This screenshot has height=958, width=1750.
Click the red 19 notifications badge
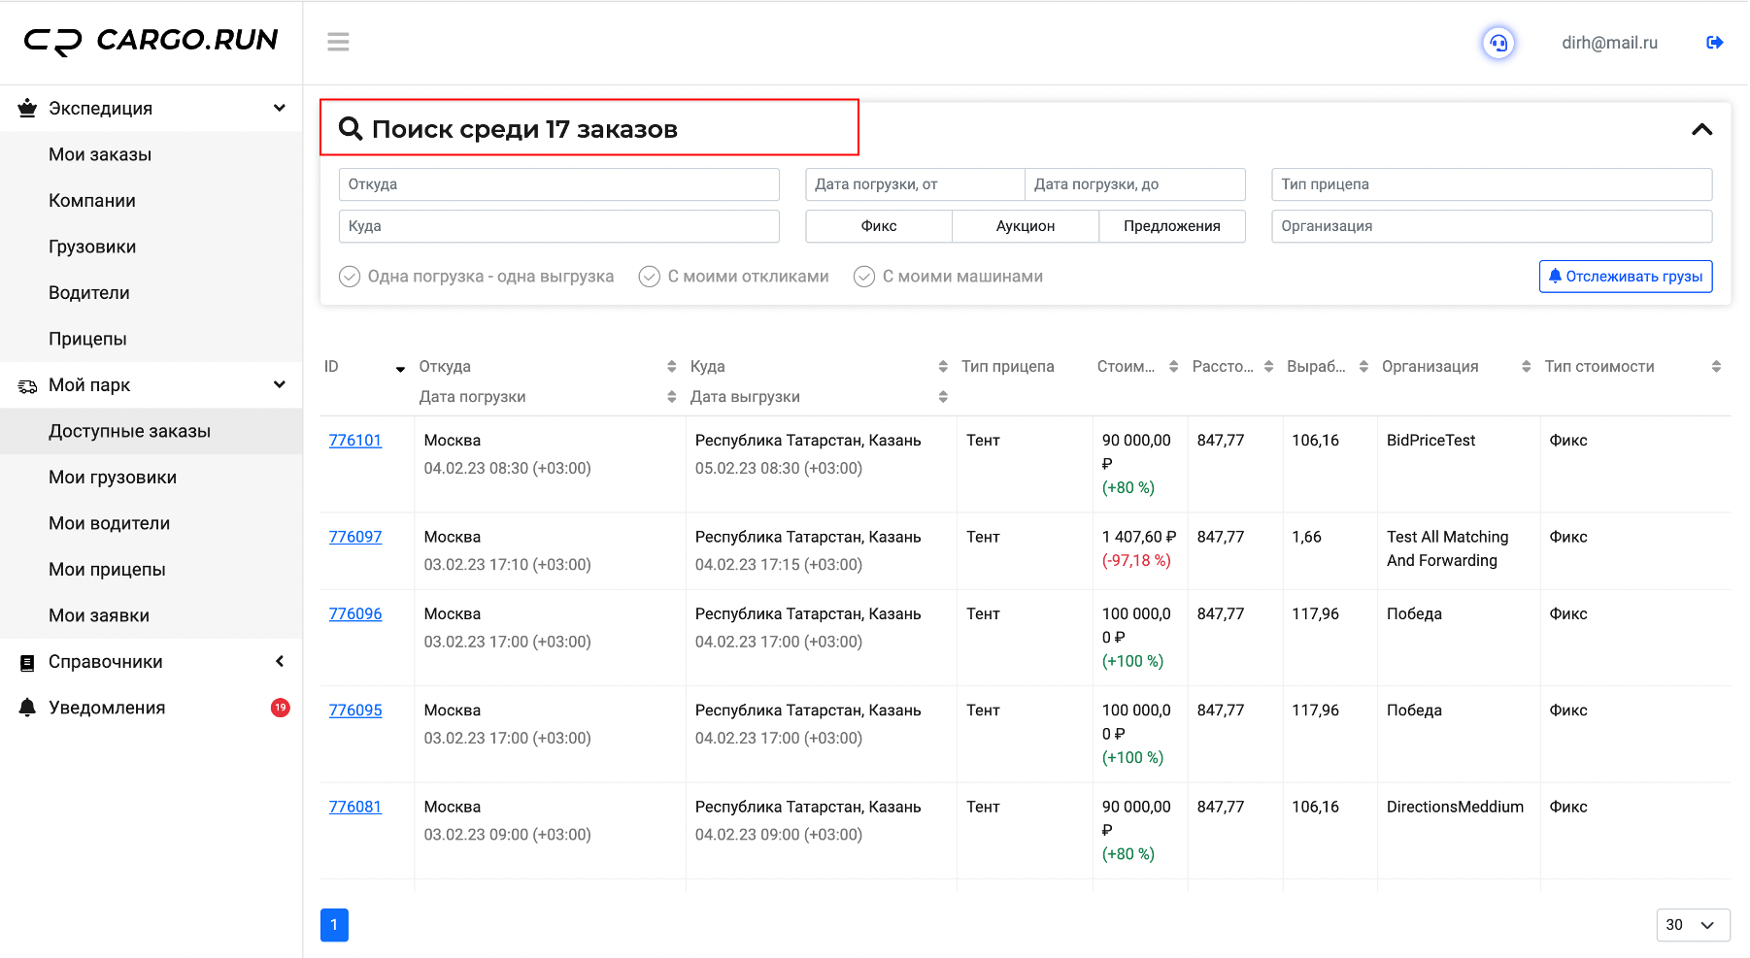280,708
